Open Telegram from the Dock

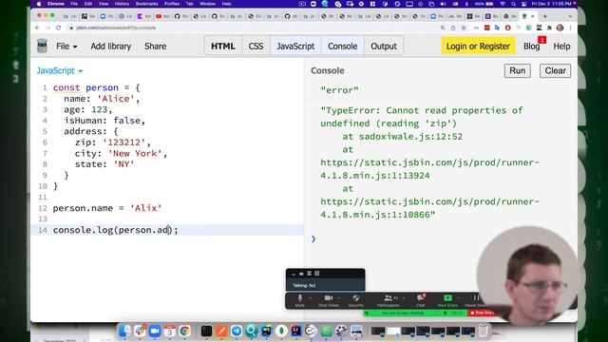[237, 331]
